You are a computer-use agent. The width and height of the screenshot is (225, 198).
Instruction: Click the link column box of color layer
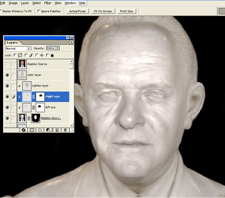13,75
